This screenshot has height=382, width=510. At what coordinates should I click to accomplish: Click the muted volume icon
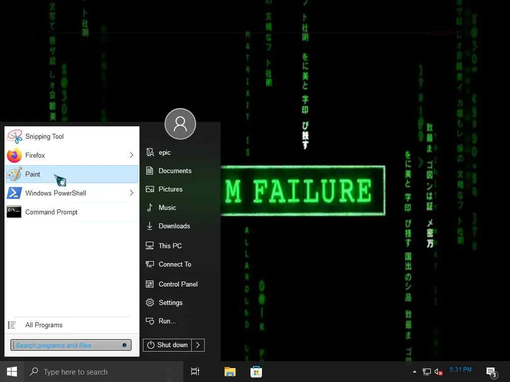tap(438, 372)
